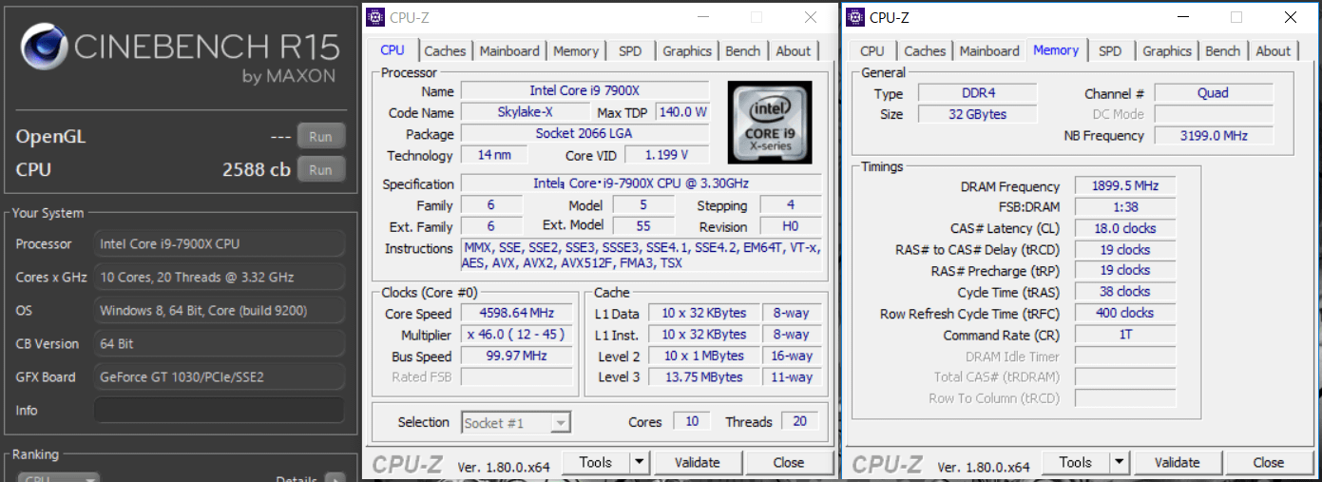The width and height of the screenshot is (1322, 482).
Task: Click CPU-Z app icon in left window title
Action: pyautogui.click(x=376, y=17)
